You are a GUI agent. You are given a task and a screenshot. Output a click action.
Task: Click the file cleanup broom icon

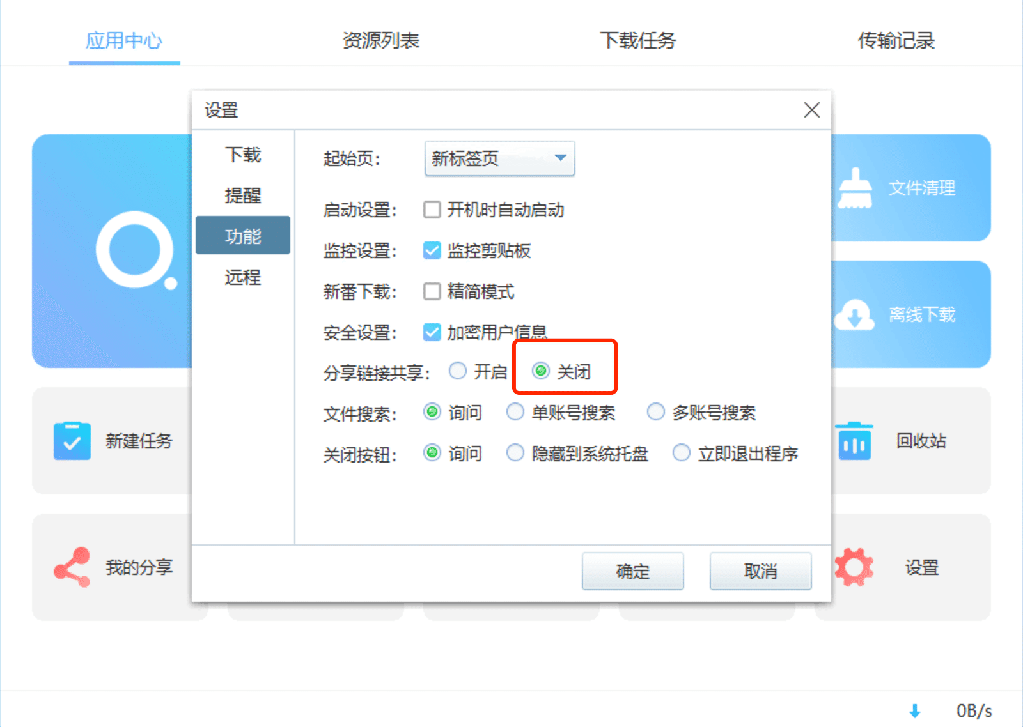(x=854, y=188)
